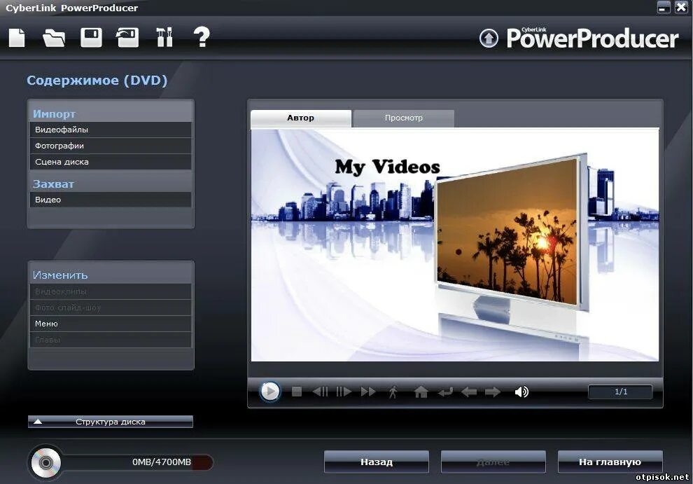Click the greyed-out Фото слайд-шоу entry
The image size is (693, 484).
[111, 307]
